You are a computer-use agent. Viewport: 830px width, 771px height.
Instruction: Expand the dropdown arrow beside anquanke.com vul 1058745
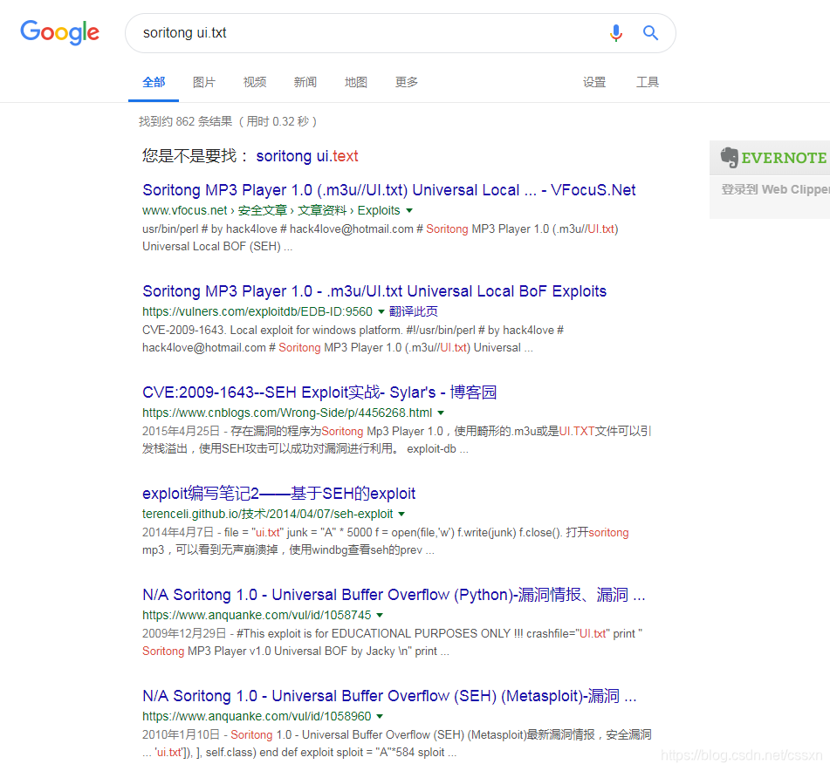pos(380,615)
